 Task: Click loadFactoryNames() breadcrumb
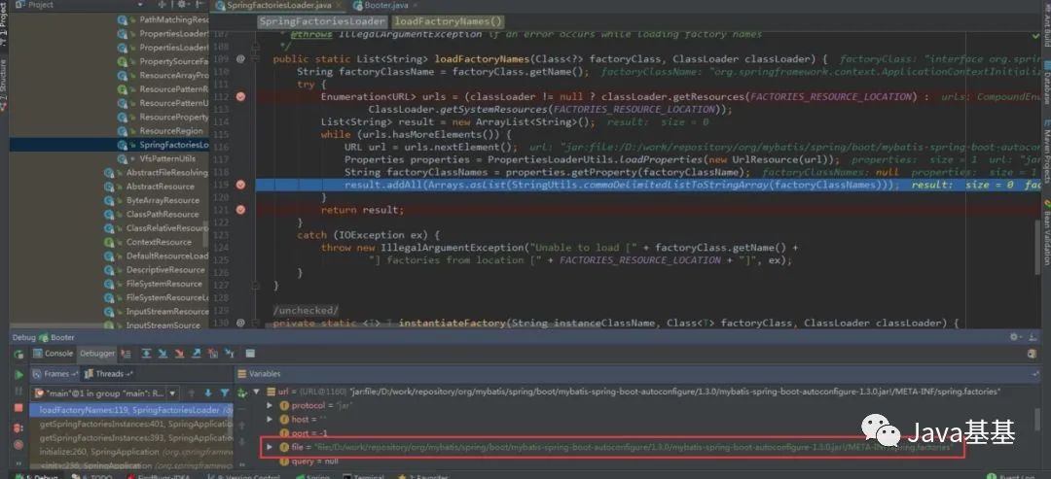tap(449, 21)
